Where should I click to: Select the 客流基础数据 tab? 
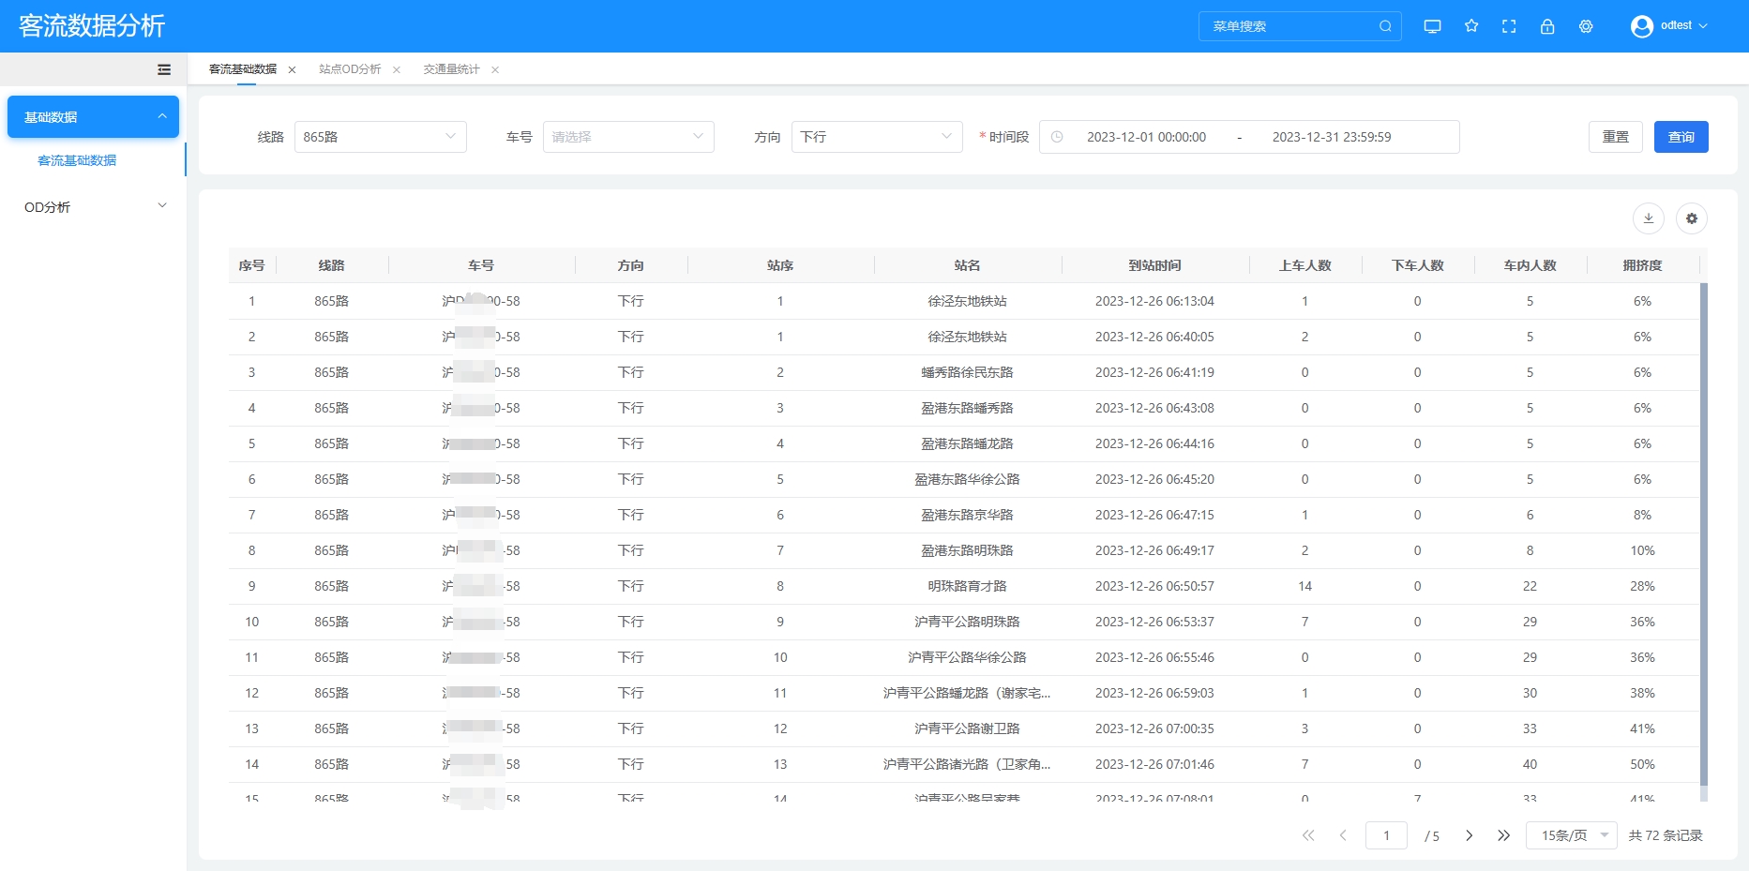tap(243, 69)
